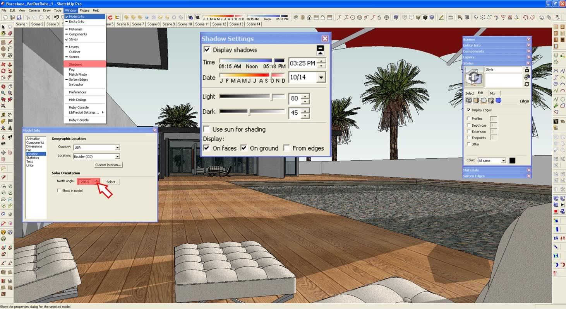The image size is (566, 309).
Task: Click Face settings icon in Styles Edit tab
Action: click(476, 100)
